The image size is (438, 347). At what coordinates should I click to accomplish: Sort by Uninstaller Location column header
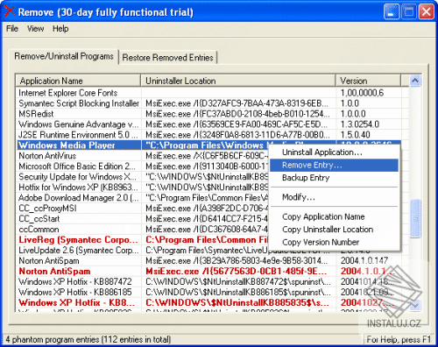click(238, 81)
